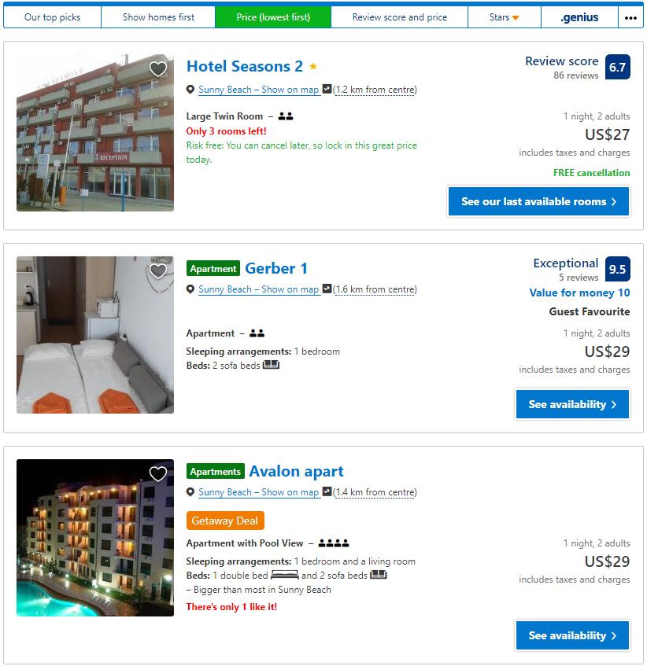
Task: Open the Stars sorting dropdown
Action: click(505, 17)
